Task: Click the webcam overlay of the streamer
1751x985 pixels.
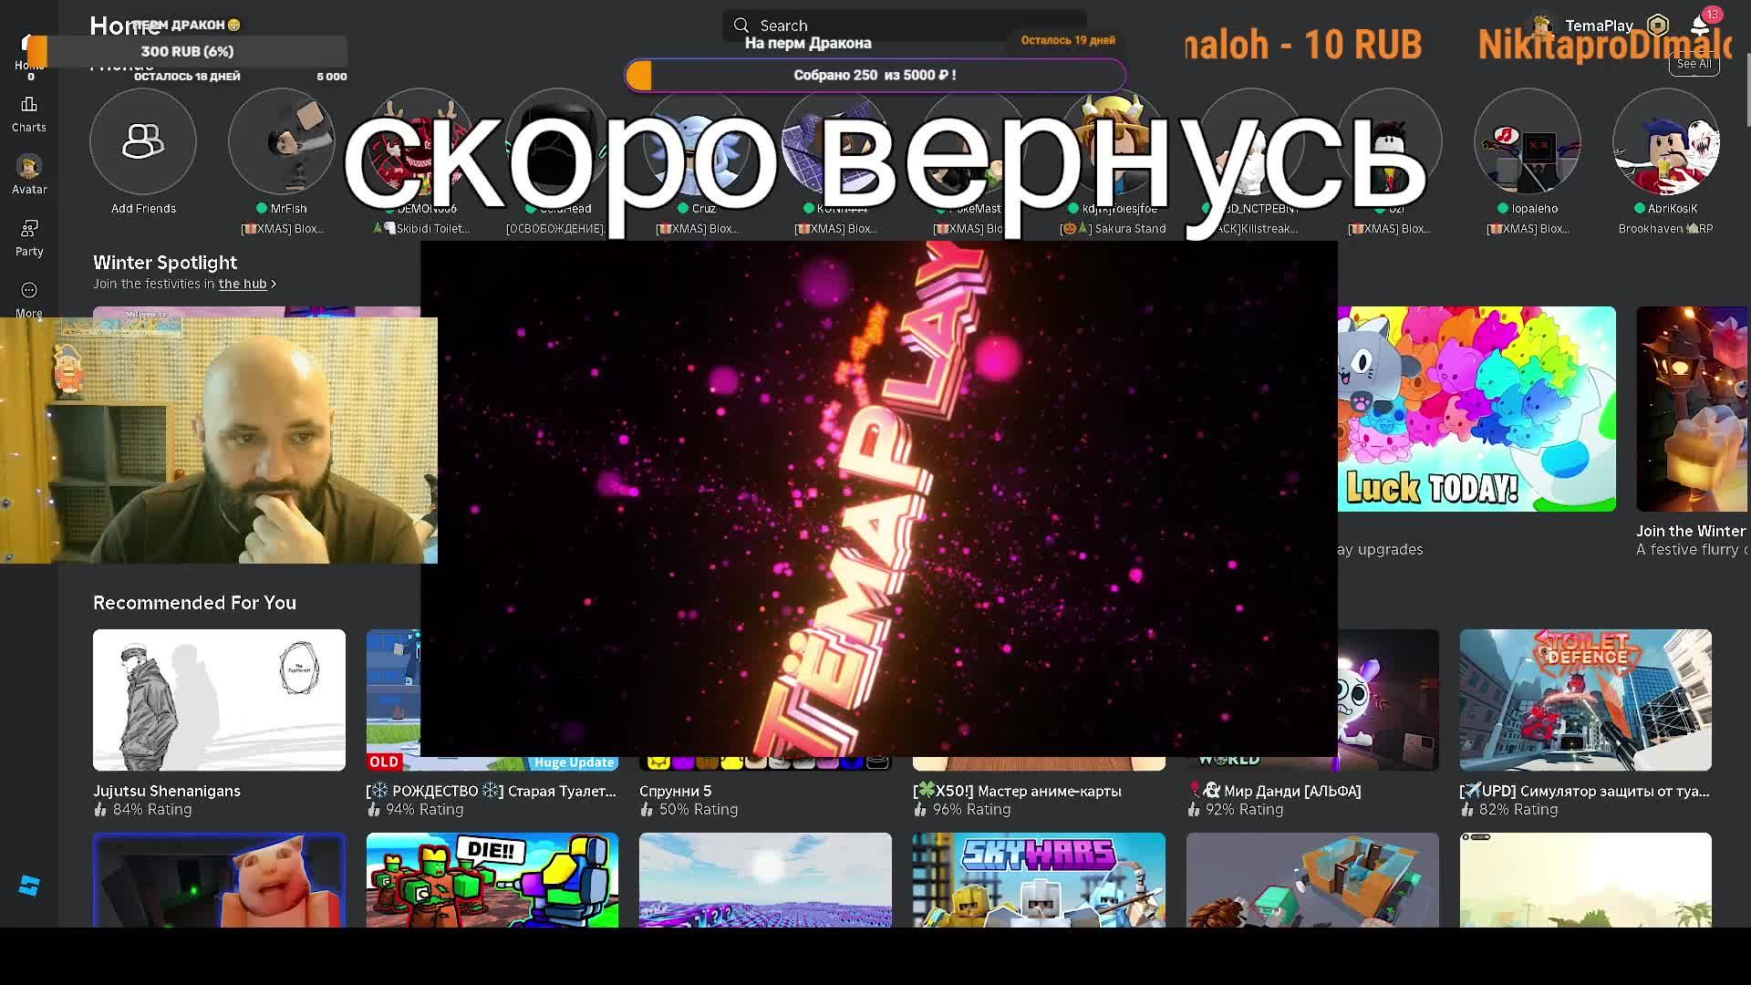Action: (x=219, y=441)
